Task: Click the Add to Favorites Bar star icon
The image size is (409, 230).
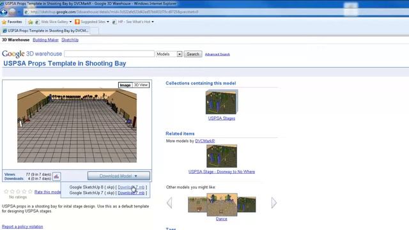Action: coord(31,22)
